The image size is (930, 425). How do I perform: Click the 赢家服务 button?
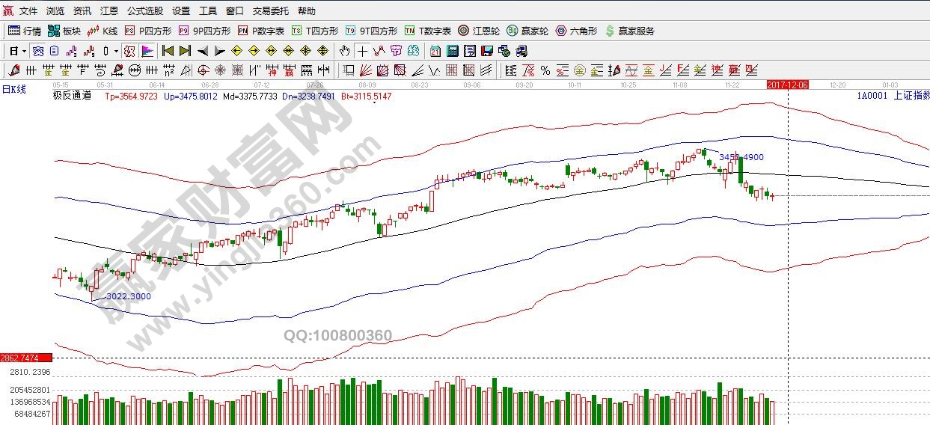tap(629, 31)
